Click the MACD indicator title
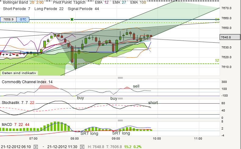This screenshot has height=149, width=241. [7, 125]
